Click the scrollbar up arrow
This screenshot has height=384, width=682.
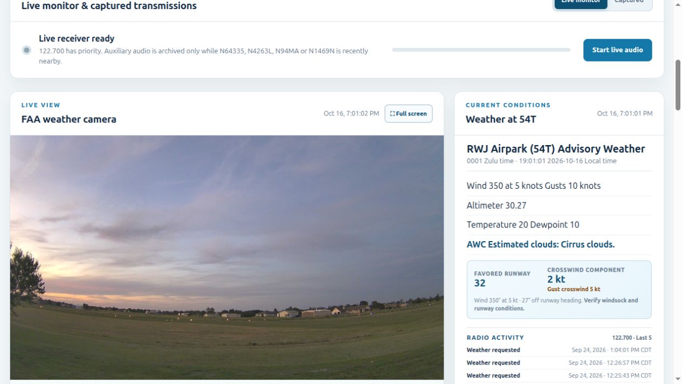coord(678,4)
